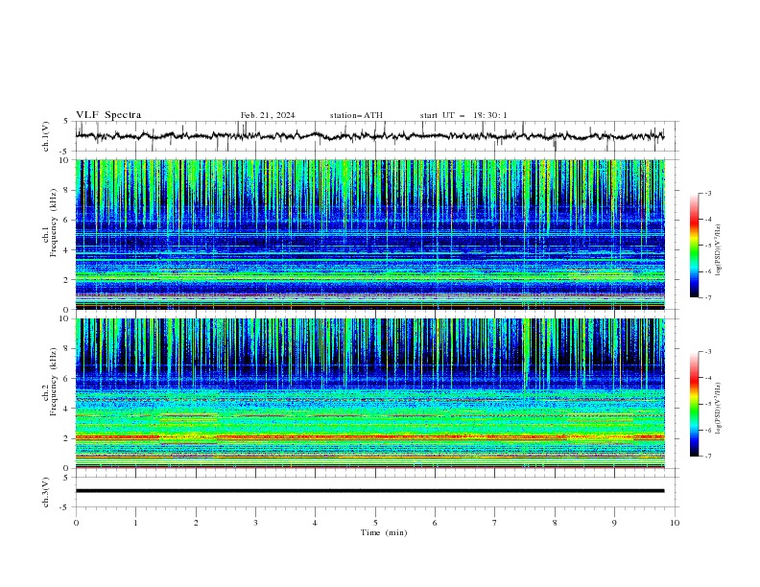Click the log(PSD) label on the ch.2 color bar

[718, 408]
